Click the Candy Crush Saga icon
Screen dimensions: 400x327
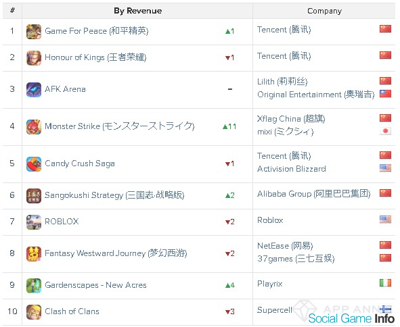[x=34, y=164]
